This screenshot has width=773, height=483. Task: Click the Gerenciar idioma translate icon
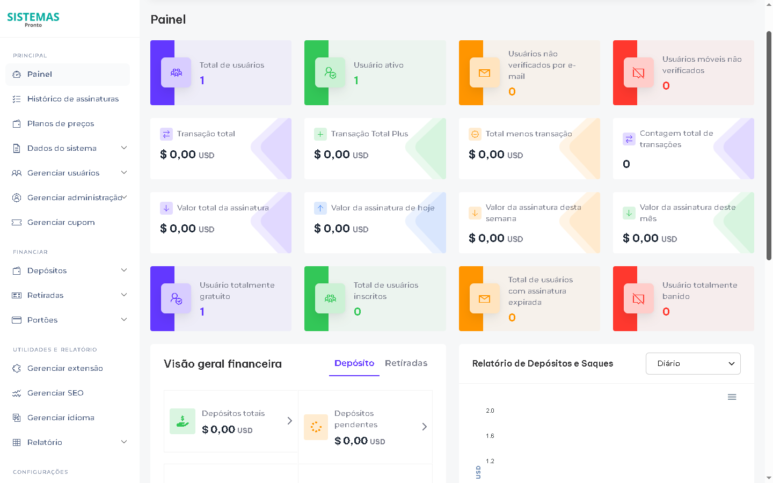point(17,418)
